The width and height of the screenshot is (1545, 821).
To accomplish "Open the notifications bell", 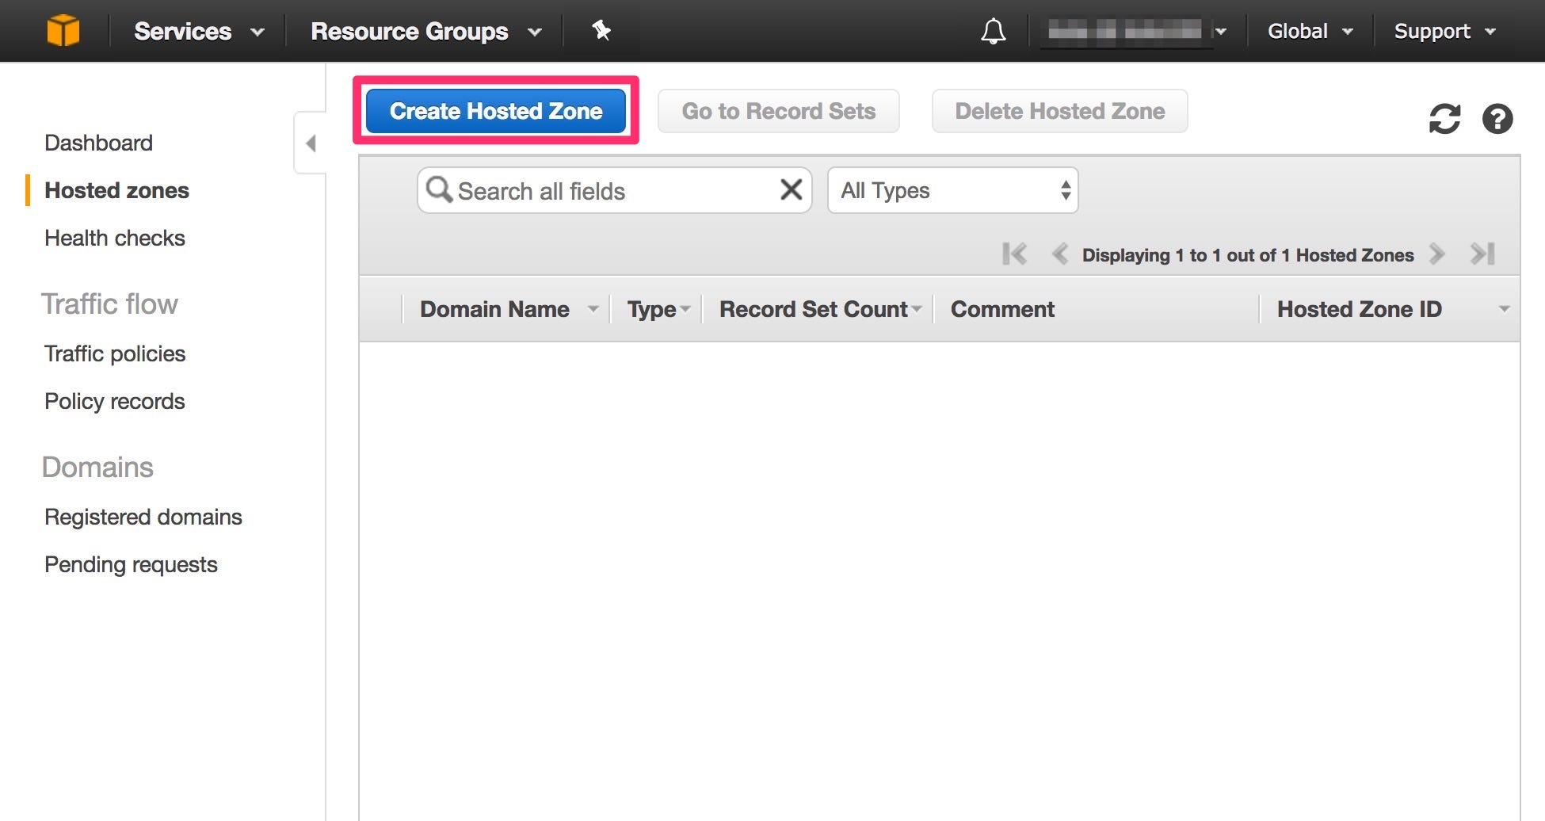I will pos(993,31).
